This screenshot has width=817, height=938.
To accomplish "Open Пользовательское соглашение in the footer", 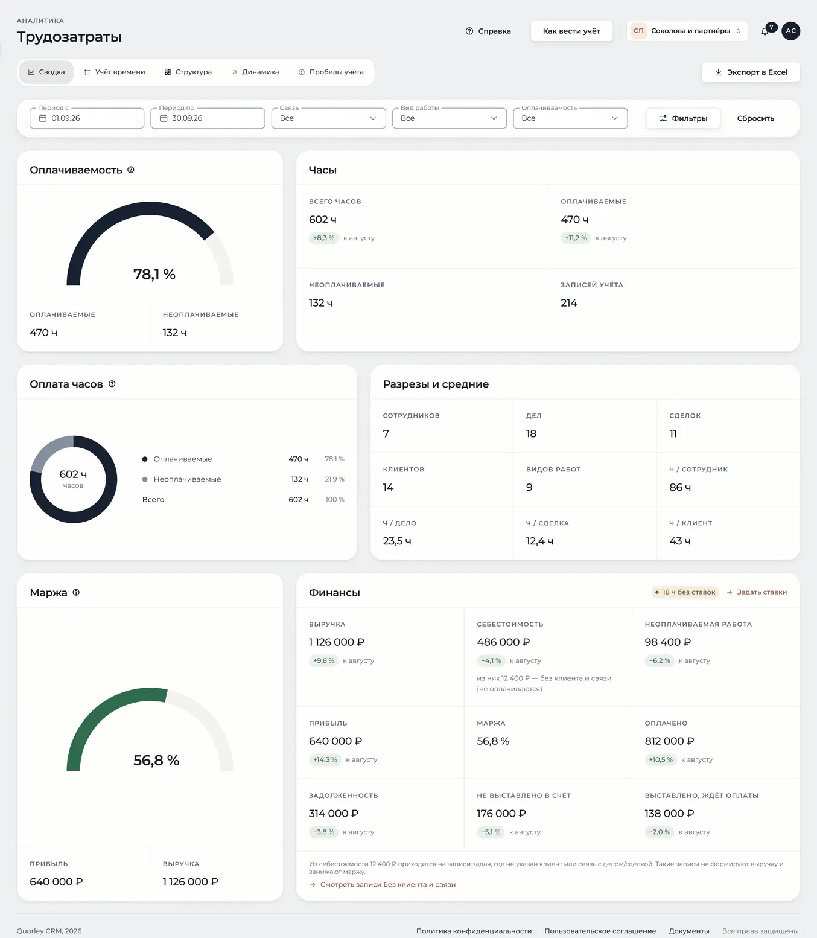I will coord(600,931).
